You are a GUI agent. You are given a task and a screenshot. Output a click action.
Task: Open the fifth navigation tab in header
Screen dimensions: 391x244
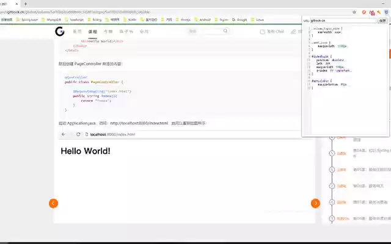coord(144,32)
